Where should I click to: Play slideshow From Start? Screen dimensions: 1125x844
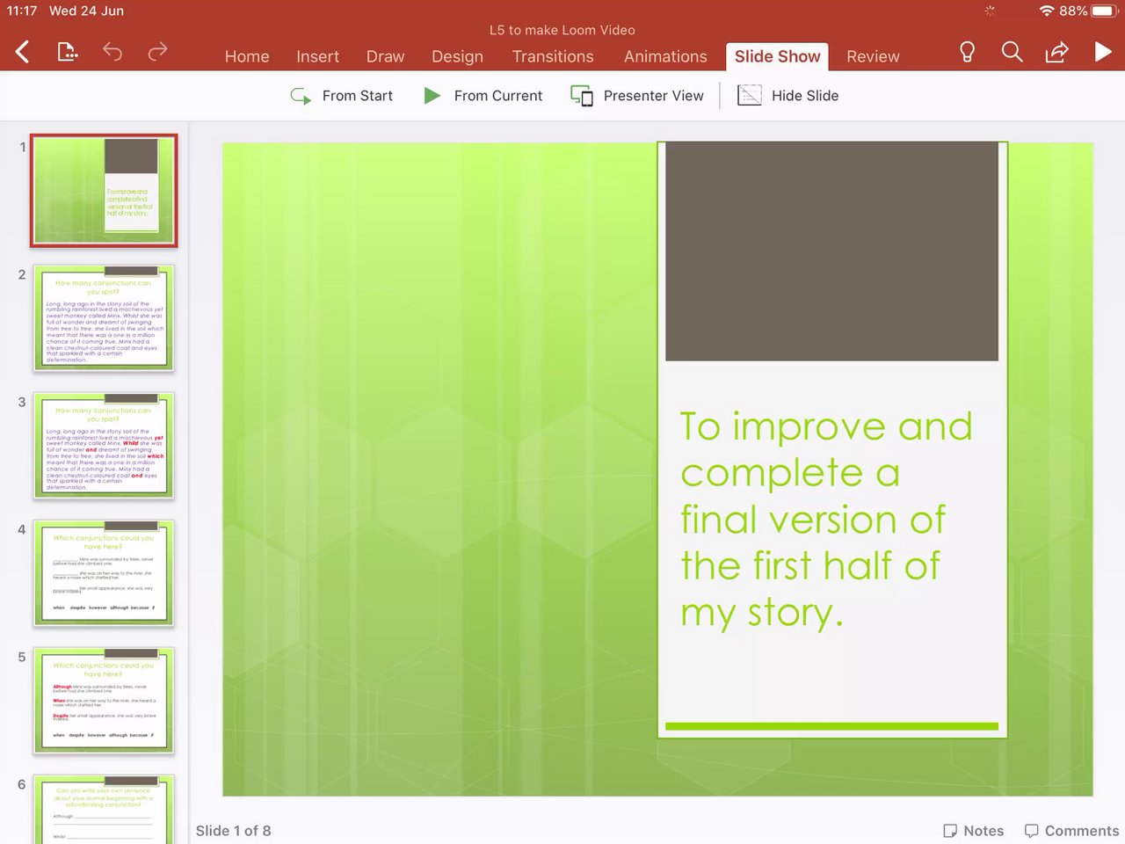(x=341, y=96)
